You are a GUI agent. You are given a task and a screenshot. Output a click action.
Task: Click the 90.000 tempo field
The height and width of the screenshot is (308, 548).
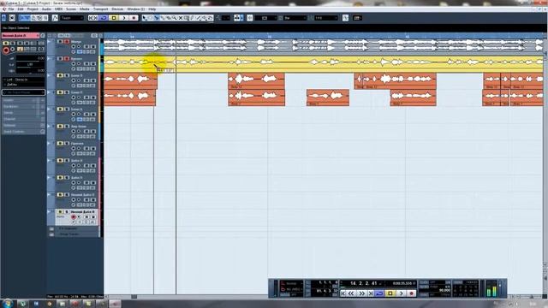coord(444,291)
